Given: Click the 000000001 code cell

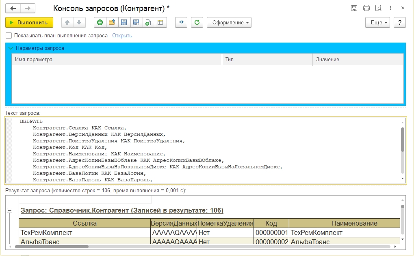Looking at the screenshot, I should [271, 233].
